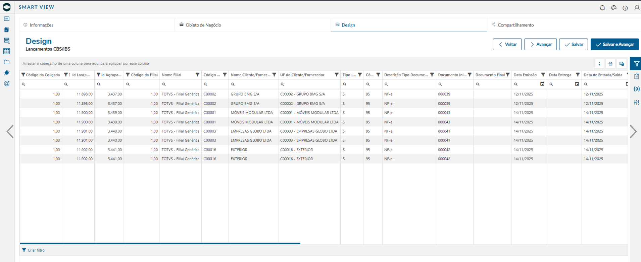641x262 pixels.
Task: Open filter for UF do Cliente/Fornecedor column
Action: (x=336, y=75)
